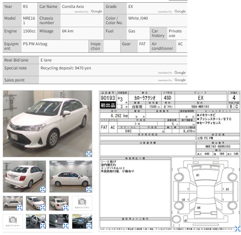
Task: Click the 'Mileage' label cell
Action: (49, 34)
